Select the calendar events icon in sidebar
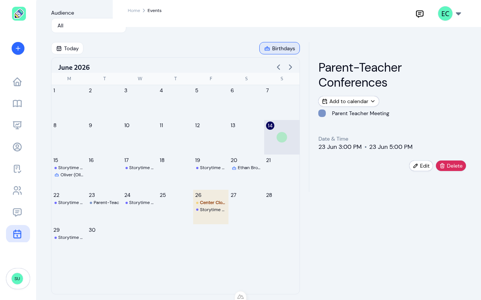This screenshot has width=481, height=300. click(x=18, y=234)
